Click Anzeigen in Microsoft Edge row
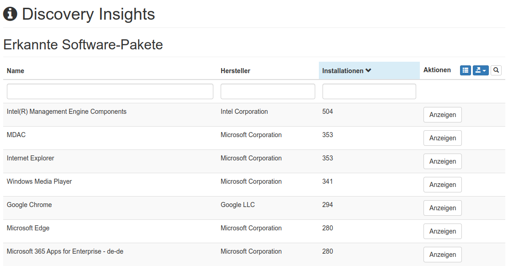The width and height of the screenshot is (508, 266). pyautogui.click(x=442, y=231)
